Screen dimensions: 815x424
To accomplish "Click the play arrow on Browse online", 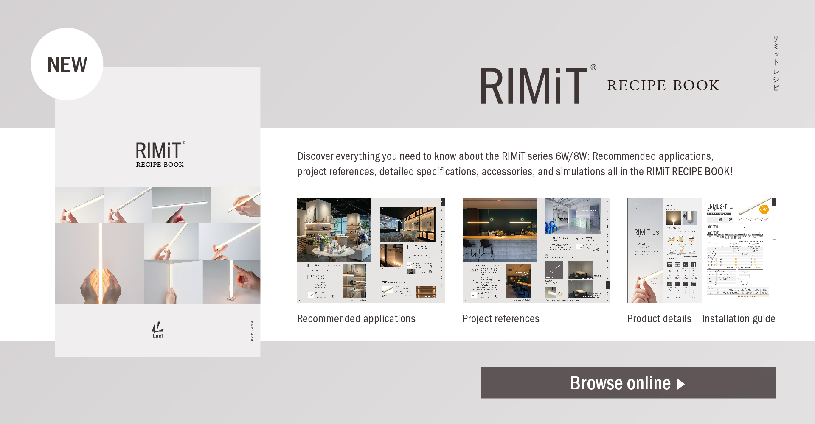I will coord(681,384).
